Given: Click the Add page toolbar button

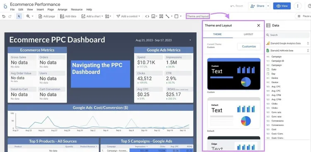Looking at the screenshot, I should coord(46,16).
